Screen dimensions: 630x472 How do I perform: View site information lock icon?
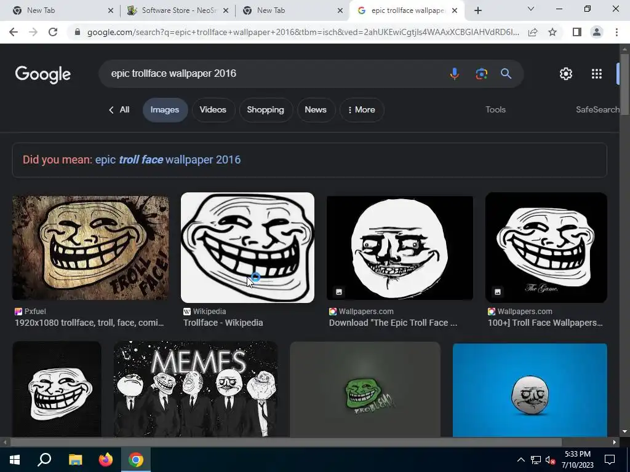pos(78,32)
